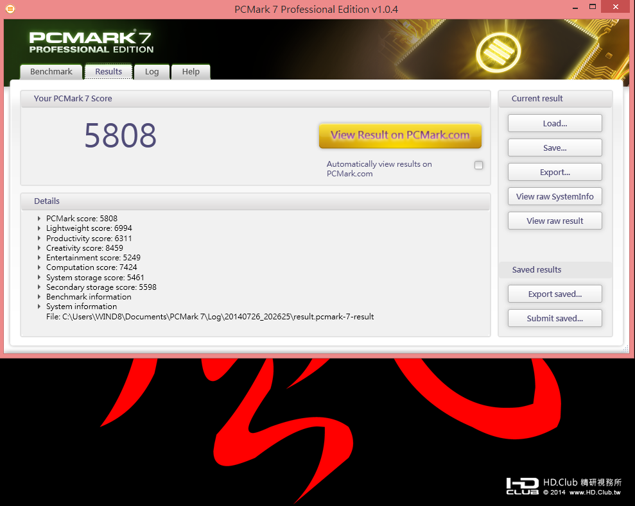Select PCMark score: 5808 row text
The height and width of the screenshot is (506, 635).
point(82,219)
